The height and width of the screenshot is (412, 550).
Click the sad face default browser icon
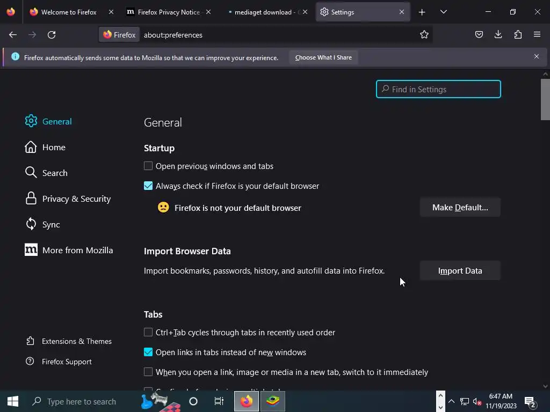[x=163, y=208]
